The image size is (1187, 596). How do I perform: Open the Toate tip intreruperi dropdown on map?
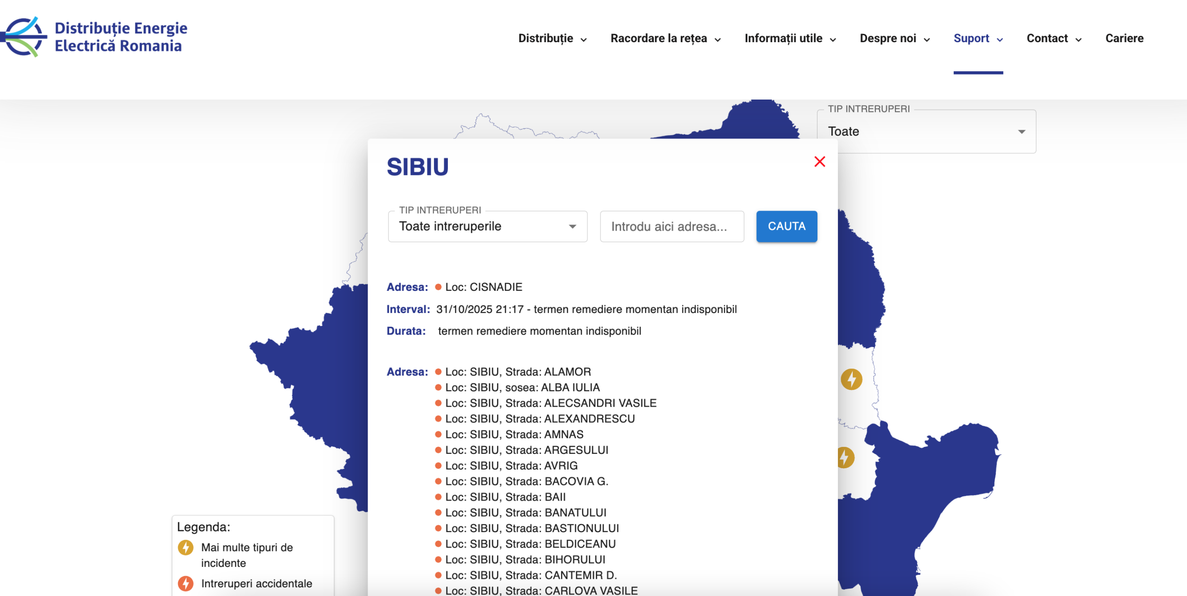[926, 132]
